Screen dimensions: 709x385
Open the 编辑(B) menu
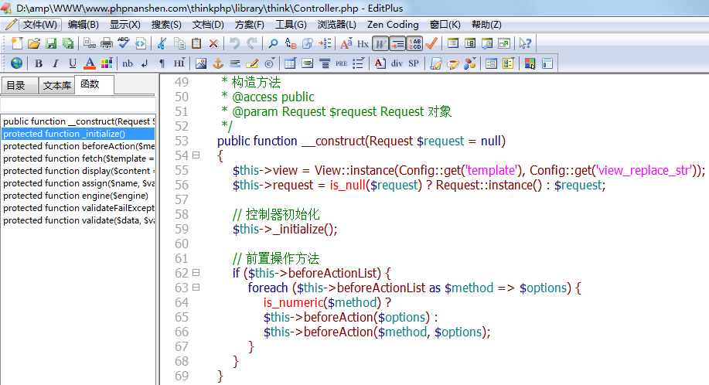click(84, 25)
